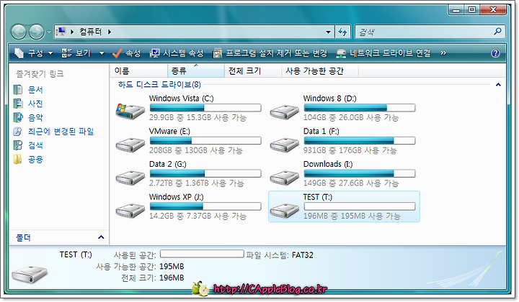Click TEST (T:) empty usage bar
Screen dimensions: 519x302
[x=360, y=206]
